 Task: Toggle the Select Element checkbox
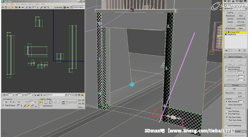coord(41,106)
